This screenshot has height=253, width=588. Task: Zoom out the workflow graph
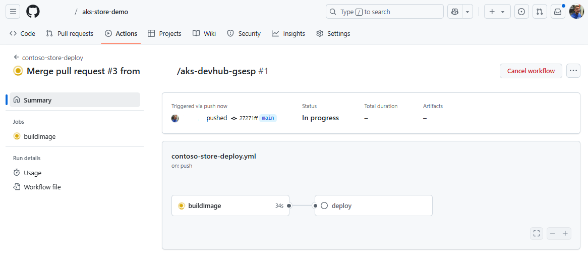553,233
